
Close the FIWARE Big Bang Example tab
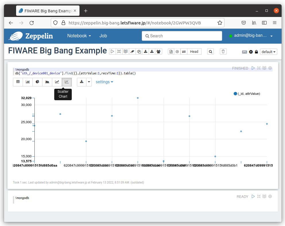click(75, 11)
